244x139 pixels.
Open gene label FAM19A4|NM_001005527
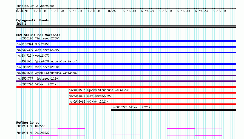pyautogui.click(x=33, y=133)
